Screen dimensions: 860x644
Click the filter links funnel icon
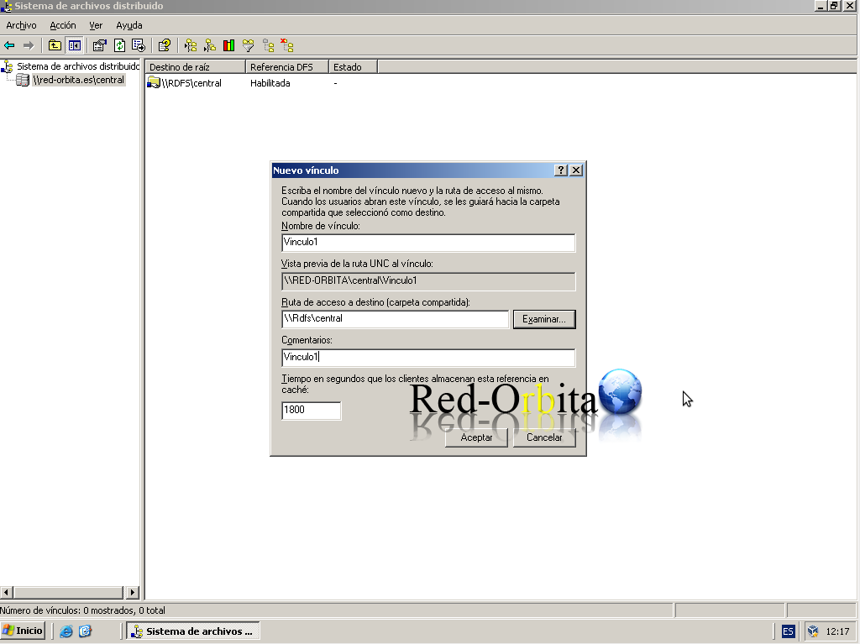tap(249, 45)
